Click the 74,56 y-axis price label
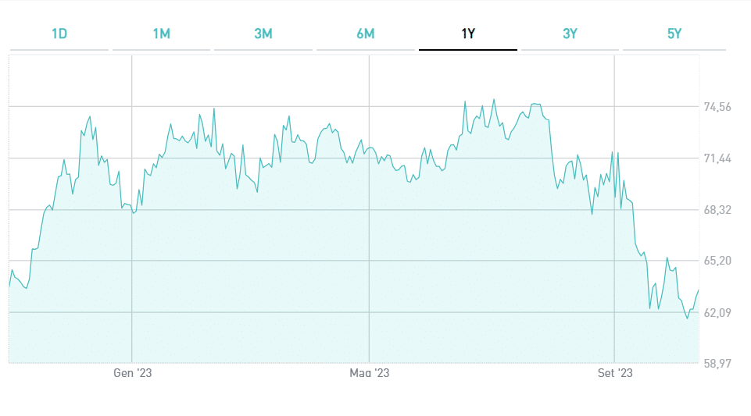The height and width of the screenshot is (416, 751). click(717, 107)
